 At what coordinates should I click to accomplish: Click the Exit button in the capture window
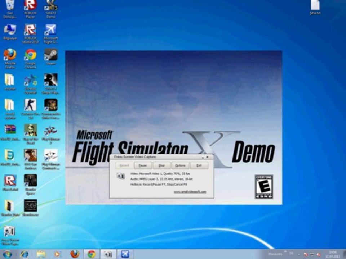point(199,165)
